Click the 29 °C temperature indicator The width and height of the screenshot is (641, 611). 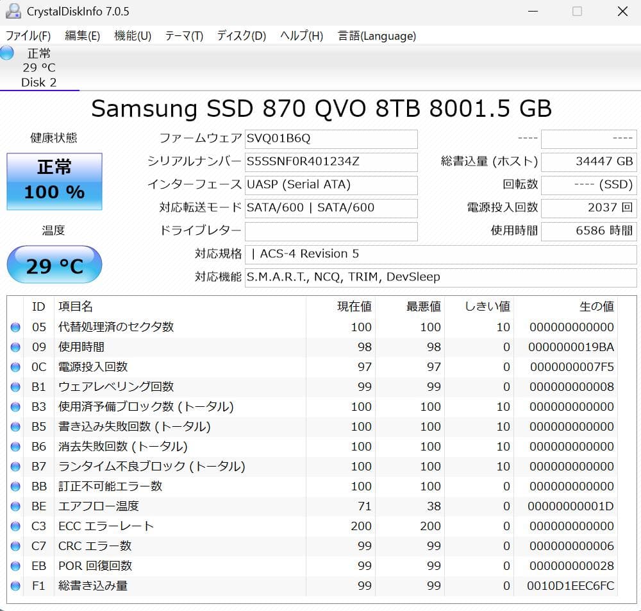[54, 264]
